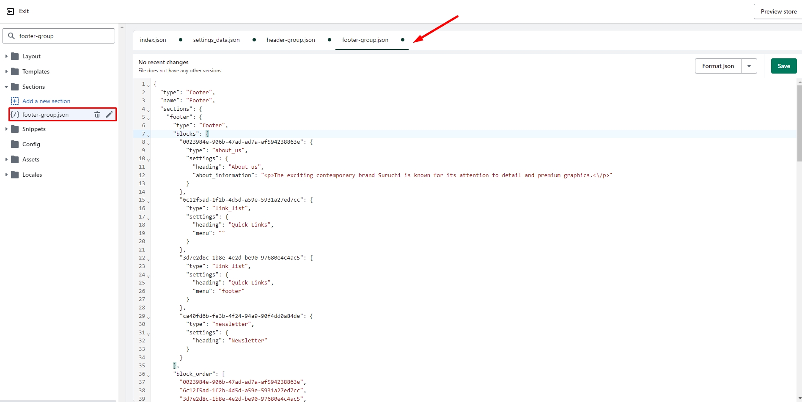Click the Exit icon at top left

(11, 11)
